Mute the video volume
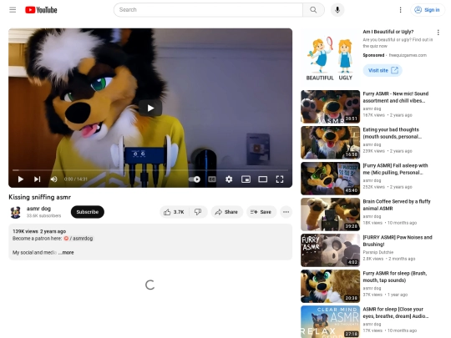451x338 pixels. 53,179
